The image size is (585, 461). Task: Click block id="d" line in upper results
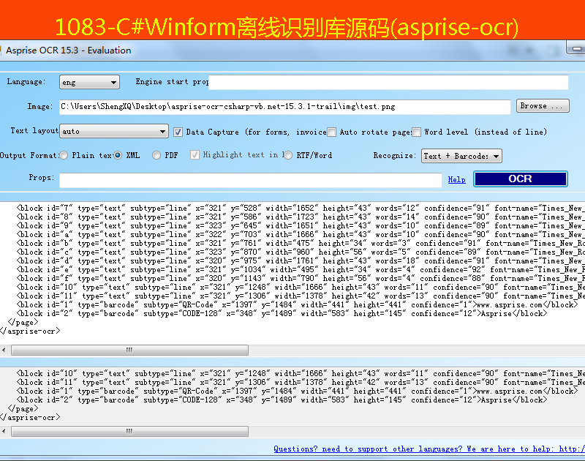coord(301,261)
